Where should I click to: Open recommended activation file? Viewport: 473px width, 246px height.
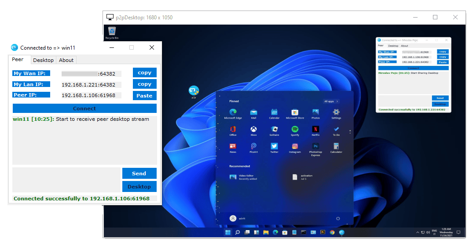pos(303,177)
